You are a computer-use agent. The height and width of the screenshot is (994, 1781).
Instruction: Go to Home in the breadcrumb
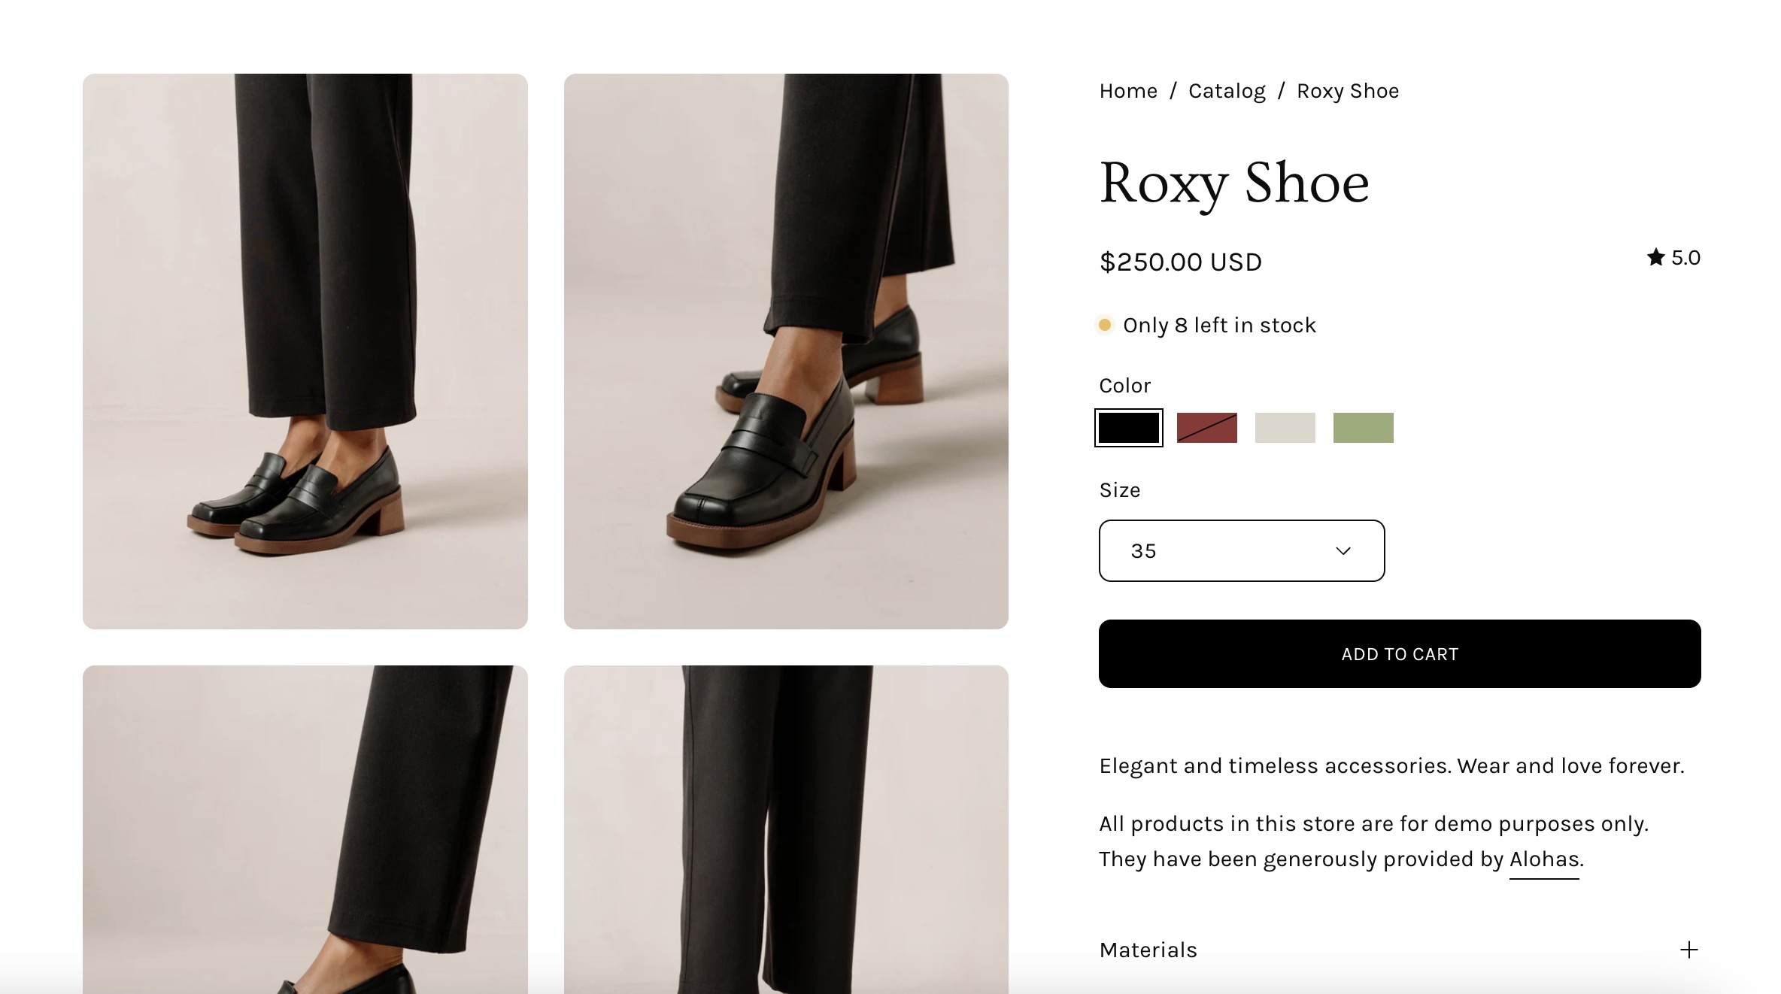coord(1128,91)
